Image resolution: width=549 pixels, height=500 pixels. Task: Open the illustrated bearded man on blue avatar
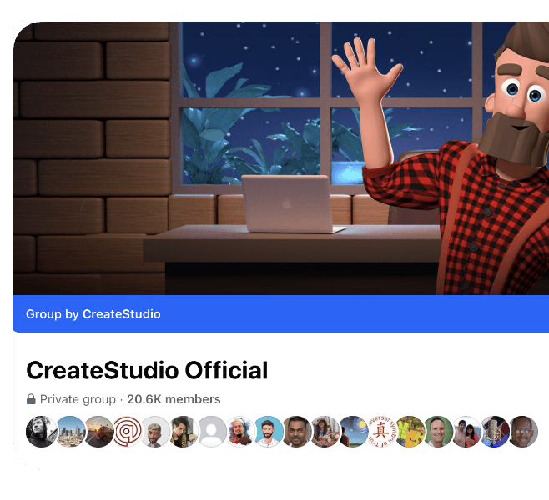tap(269, 432)
